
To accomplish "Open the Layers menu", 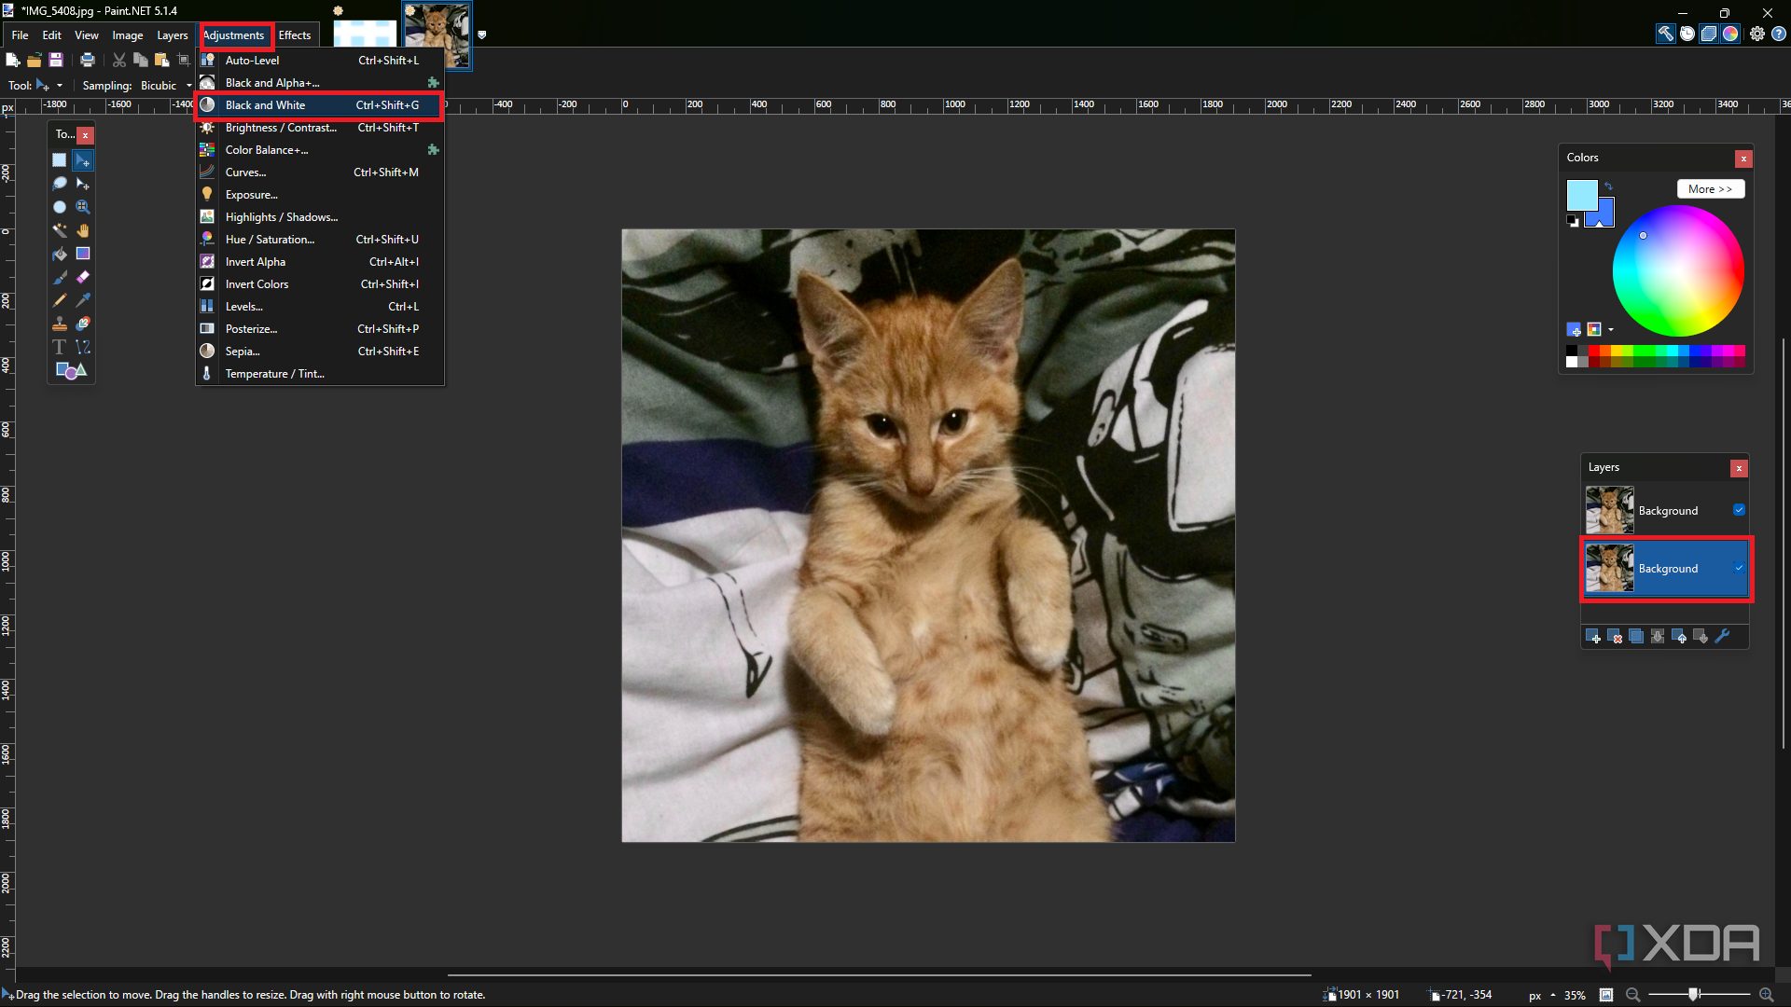I will point(173,35).
